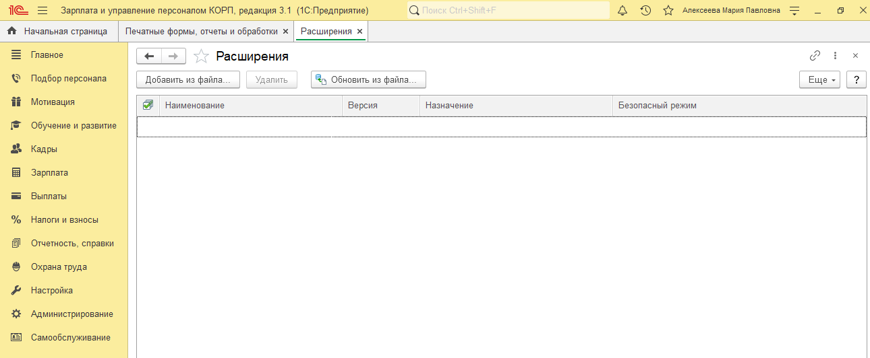870x358 pixels.
Task: Open the three-dot form options menu
Action: [835, 56]
